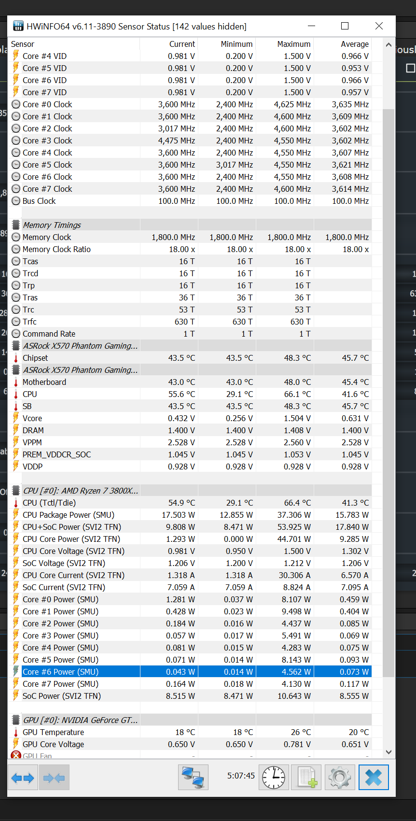Close sensors with the blue X button
Screen dimensions: 416x821
pos(374,778)
